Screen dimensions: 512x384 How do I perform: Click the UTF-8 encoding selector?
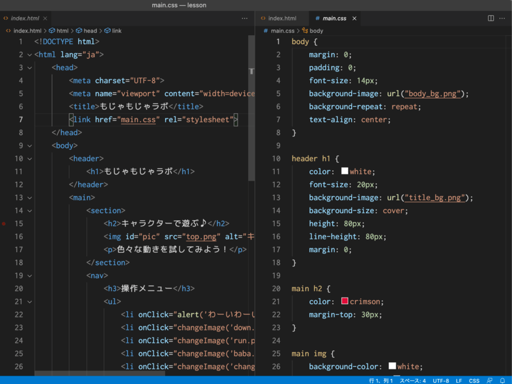[440, 380]
